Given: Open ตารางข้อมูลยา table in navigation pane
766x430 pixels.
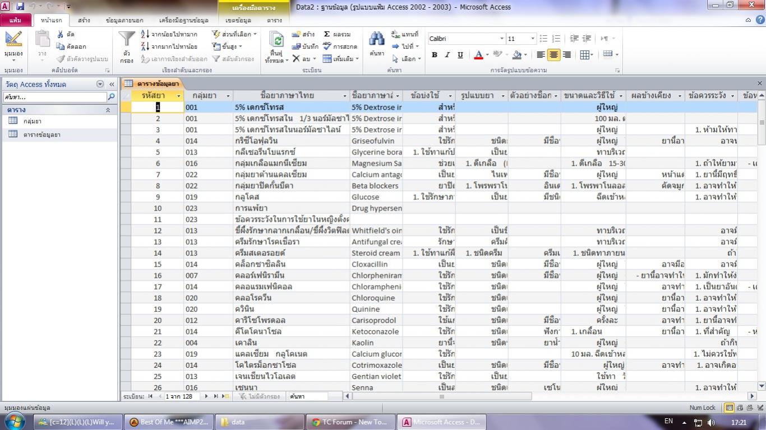Looking at the screenshot, I should (x=42, y=134).
